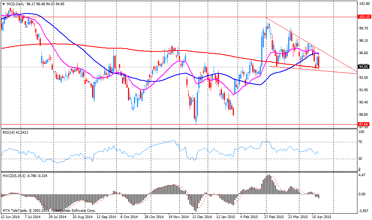
Task: Click the black 94.85 current price tag
Action: click(x=365, y=67)
